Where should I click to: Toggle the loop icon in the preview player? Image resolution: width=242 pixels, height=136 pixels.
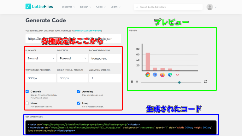[205, 82]
